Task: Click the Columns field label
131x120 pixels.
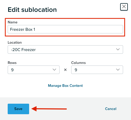Action: coord(78,63)
